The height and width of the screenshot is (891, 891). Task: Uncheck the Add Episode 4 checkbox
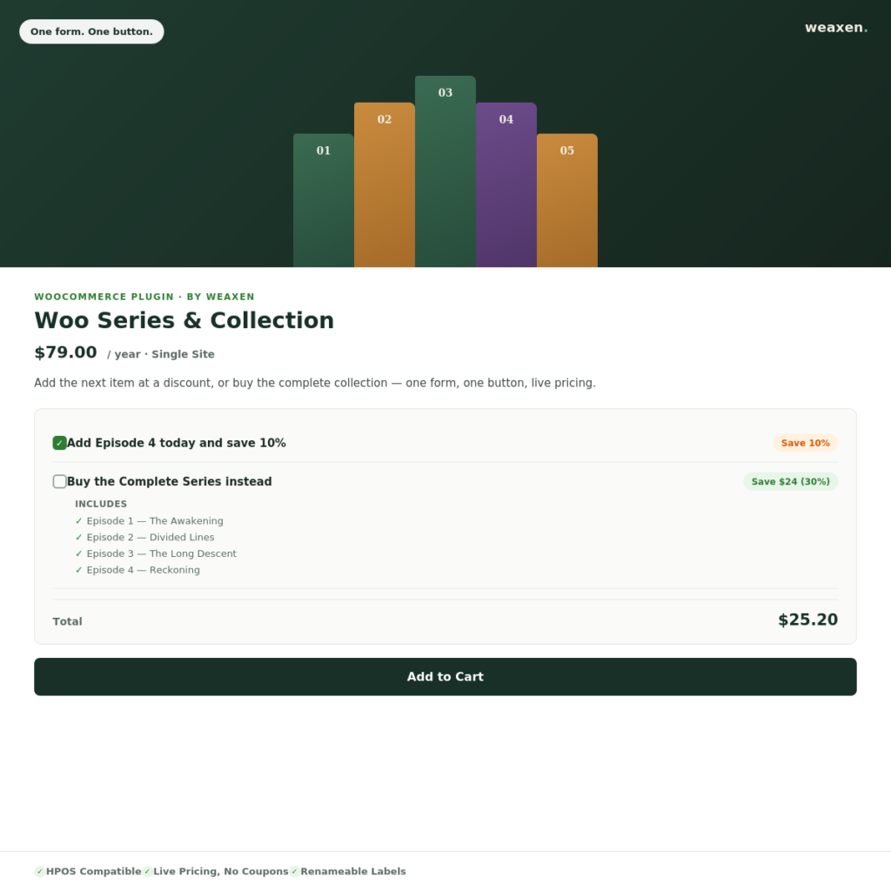tap(60, 443)
